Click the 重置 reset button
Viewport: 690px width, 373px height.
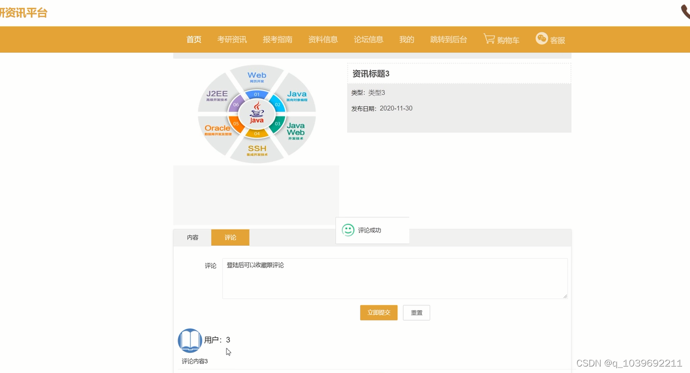click(x=416, y=313)
